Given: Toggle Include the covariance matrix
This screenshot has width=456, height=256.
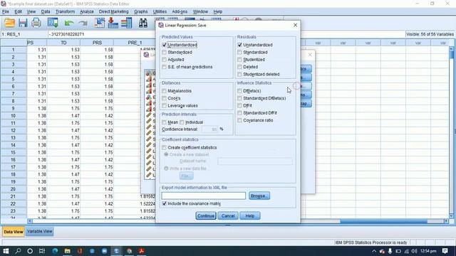Looking at the screenshot, I should click(165, 204).
